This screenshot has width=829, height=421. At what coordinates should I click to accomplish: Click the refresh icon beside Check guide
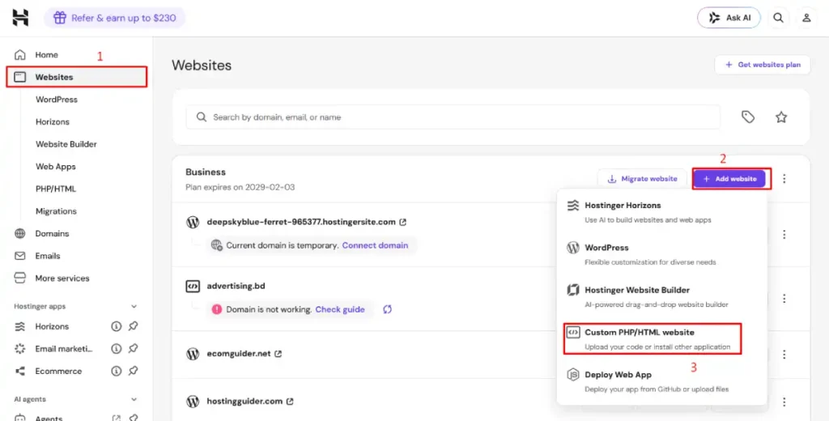click(x=388, y=309)
